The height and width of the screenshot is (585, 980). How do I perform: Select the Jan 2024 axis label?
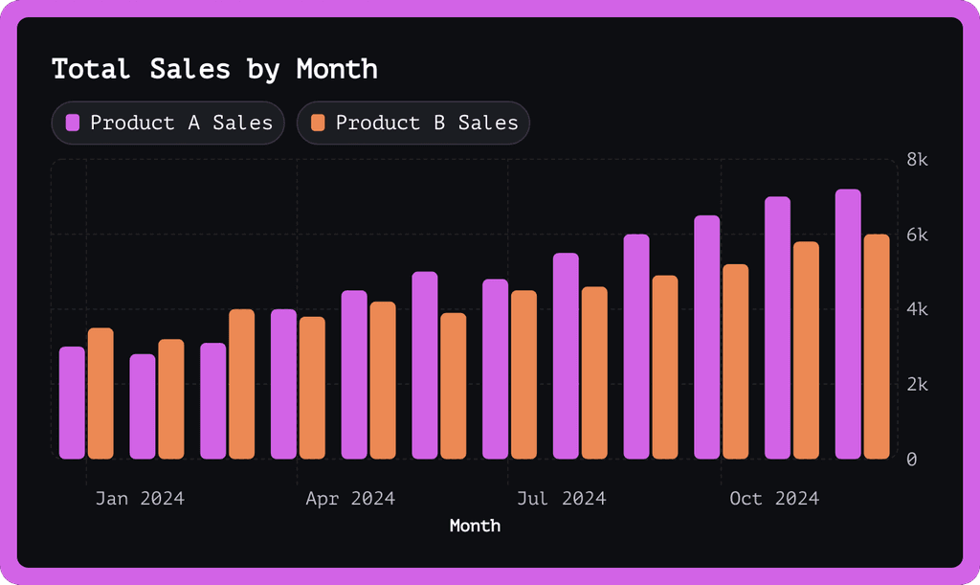(x=139, y=498)
